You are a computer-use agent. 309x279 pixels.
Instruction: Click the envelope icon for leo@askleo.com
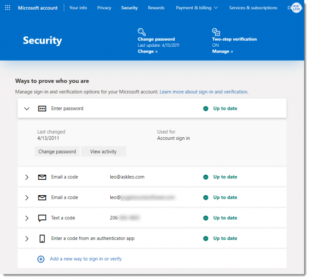click(x=42, y=177)
